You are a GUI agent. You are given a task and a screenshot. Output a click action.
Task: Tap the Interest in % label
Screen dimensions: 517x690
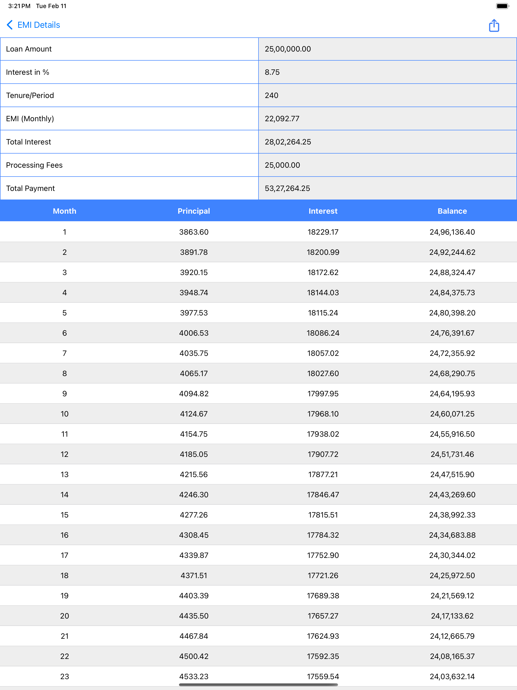pyautogui.click(x=28, y=72)
